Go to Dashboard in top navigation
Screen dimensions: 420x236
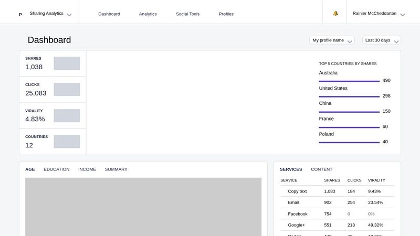click(x=109, y=14)
